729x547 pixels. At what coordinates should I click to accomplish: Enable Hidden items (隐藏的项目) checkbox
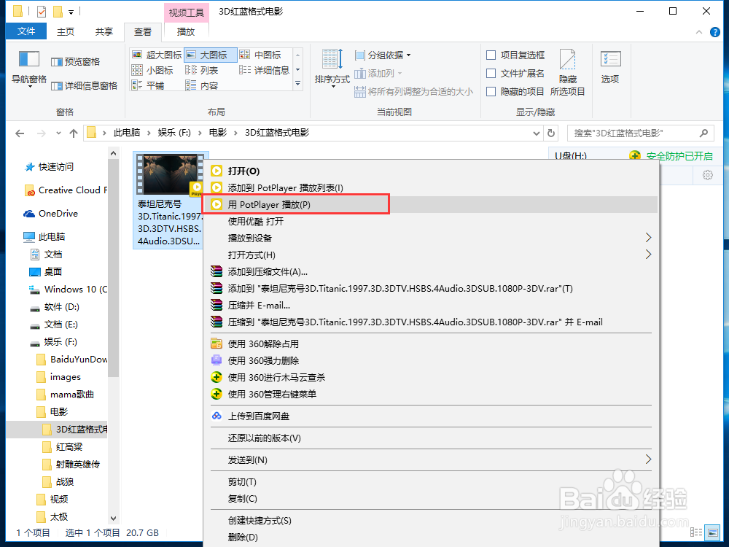491,92
